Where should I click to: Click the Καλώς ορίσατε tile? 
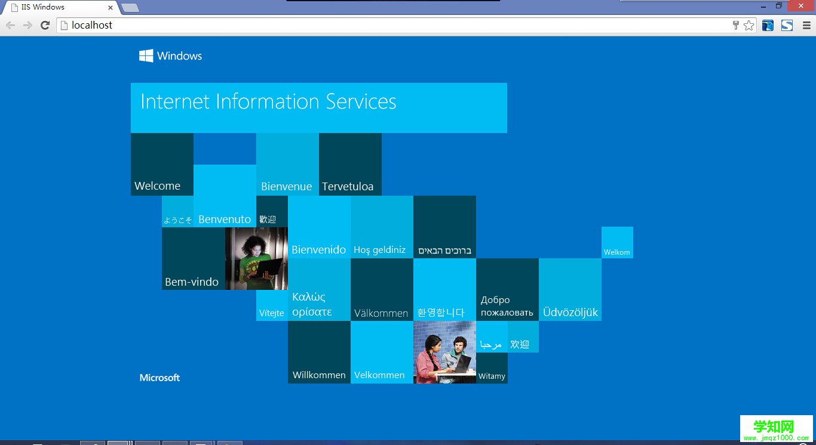click(x=319, y=289)
